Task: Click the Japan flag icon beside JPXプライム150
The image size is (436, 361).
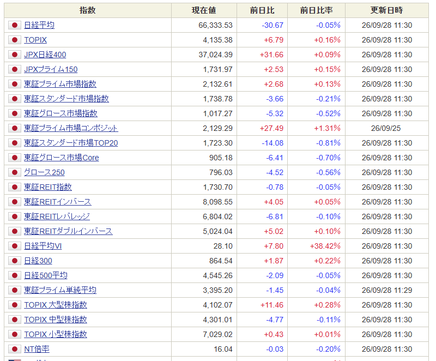Action: (x=15, y=70)
